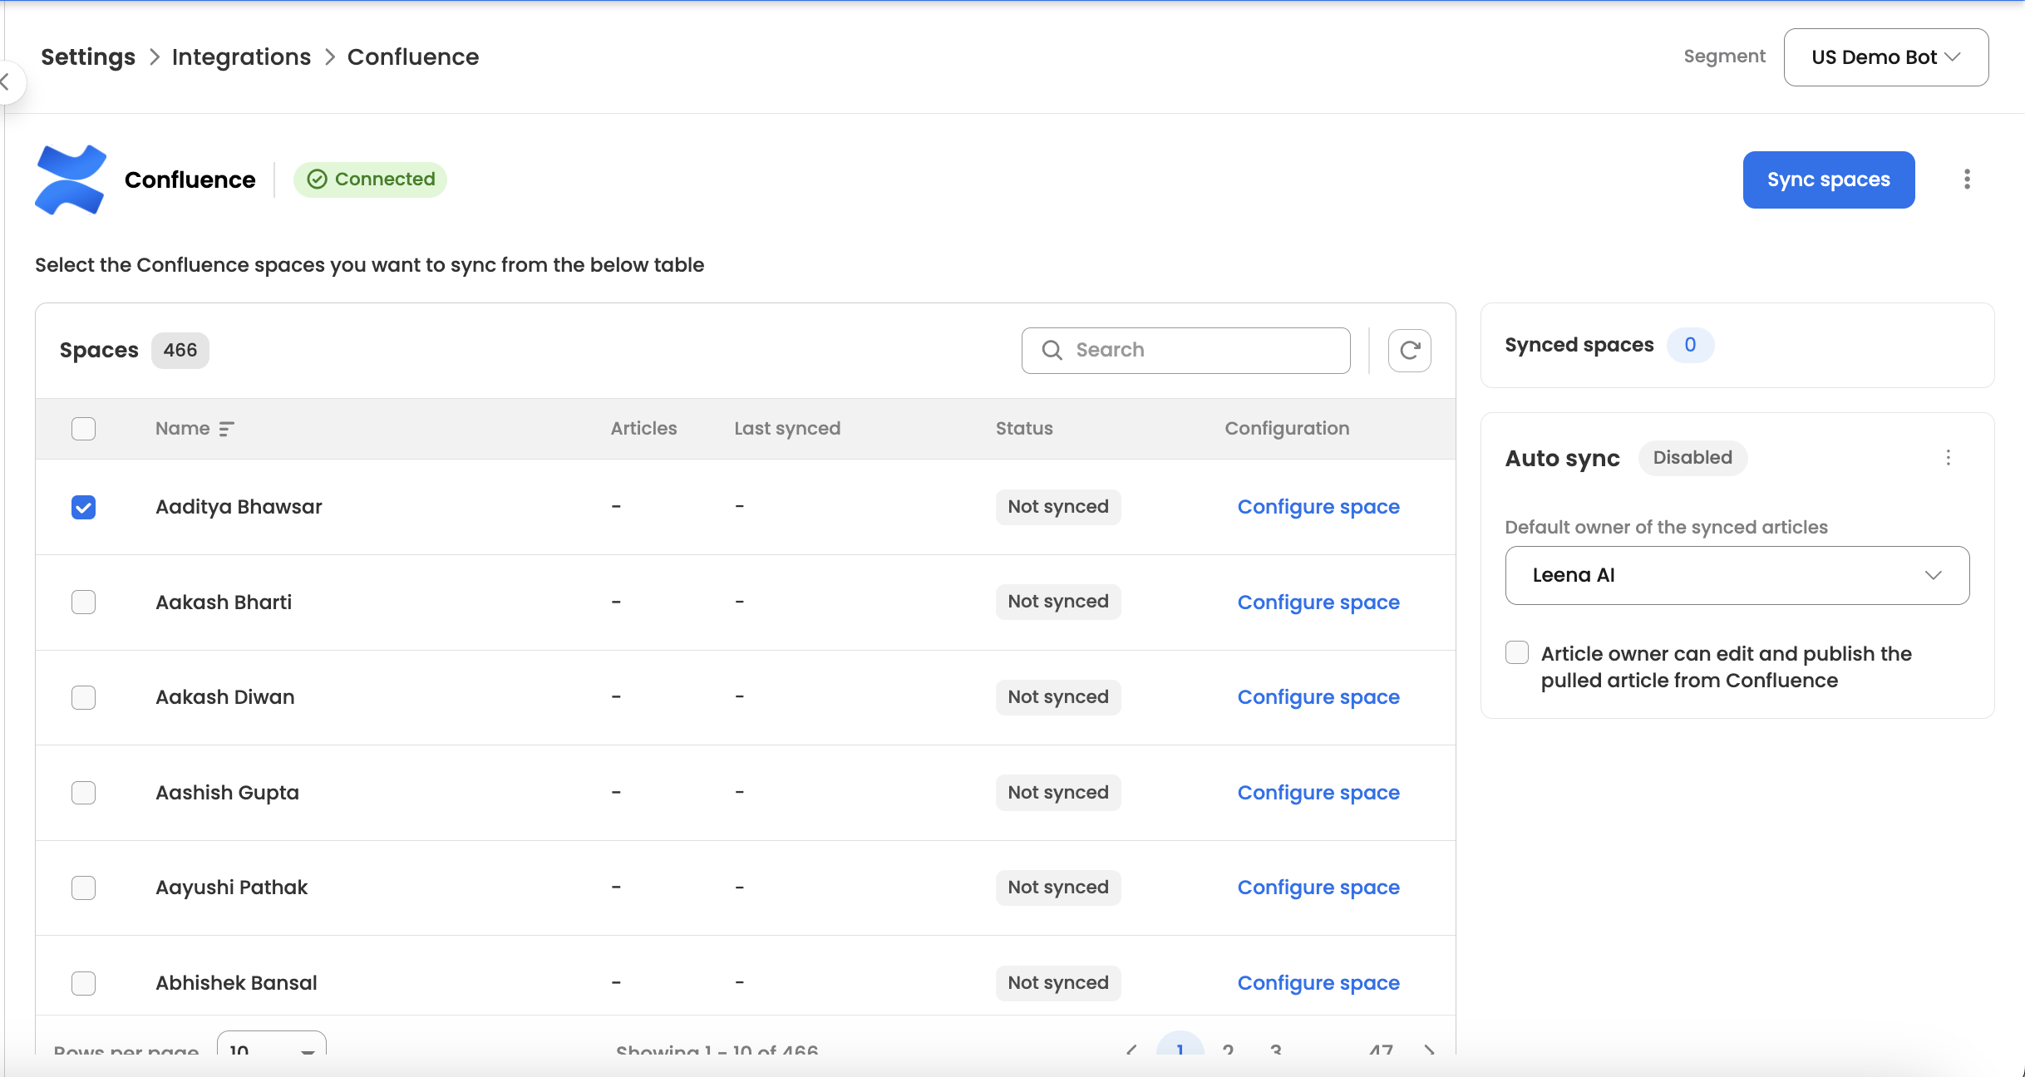Open the Confluence three-dot options menu
Screen dimensions: 2025x1077
pyautogui.click(x=1967, y=179)
